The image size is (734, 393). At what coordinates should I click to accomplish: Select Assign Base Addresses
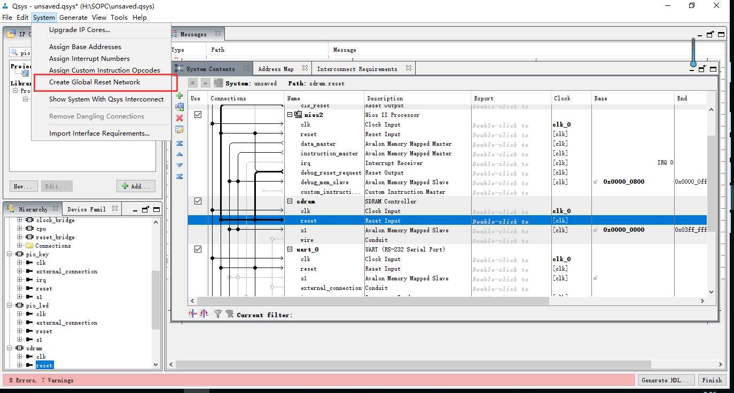pyautogui.click(x=85, y=47)
